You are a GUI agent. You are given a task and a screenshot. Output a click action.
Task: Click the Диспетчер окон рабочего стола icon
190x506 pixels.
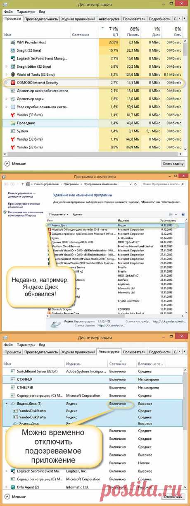pyautogui.click(x=13, y=91)
